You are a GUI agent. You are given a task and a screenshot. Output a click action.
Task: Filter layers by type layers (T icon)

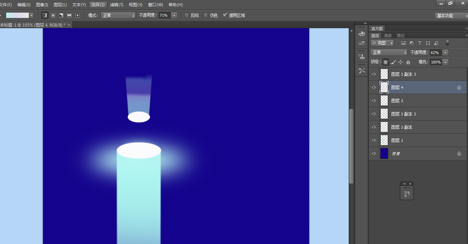(x=420, y=43)
